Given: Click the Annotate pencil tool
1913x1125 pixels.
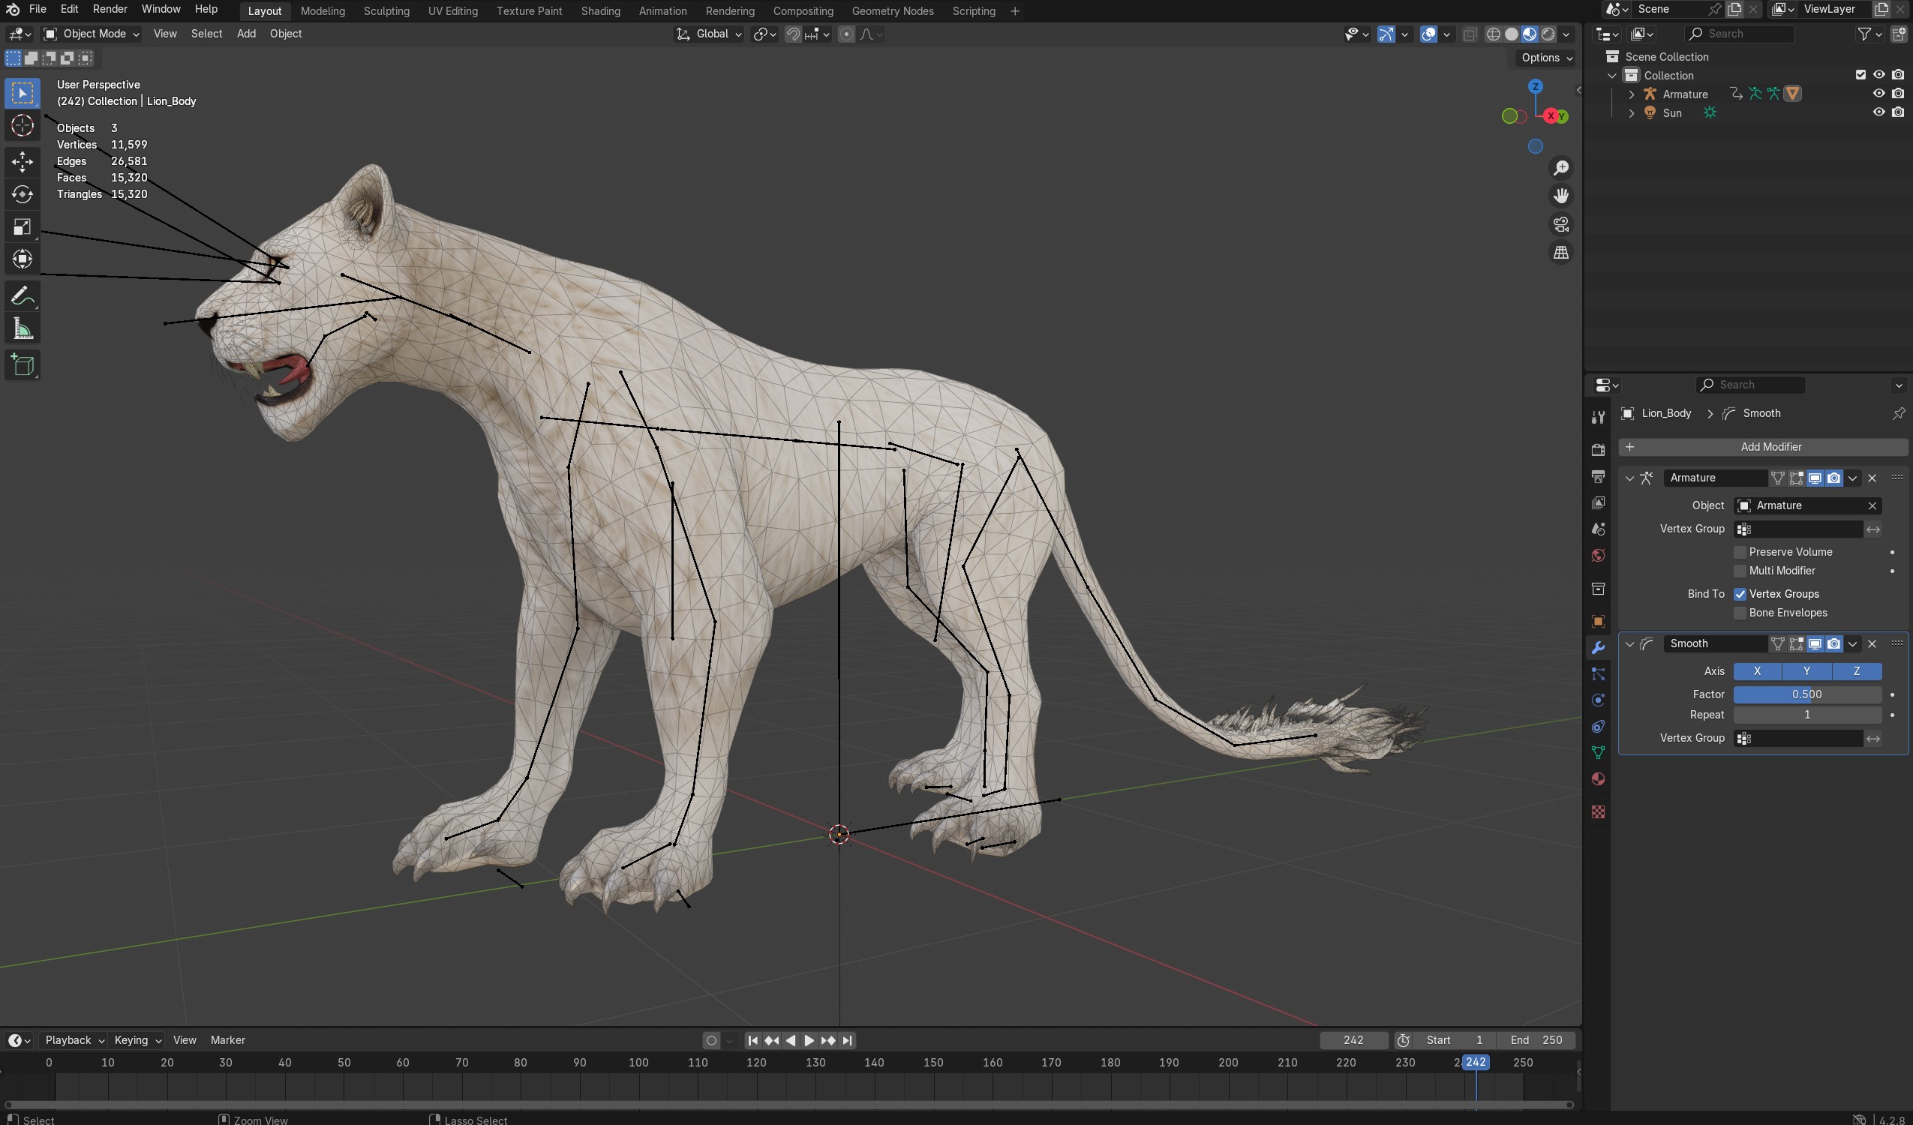Looking at the screenshot, I should pyautogui.click(x=22, y=296).
